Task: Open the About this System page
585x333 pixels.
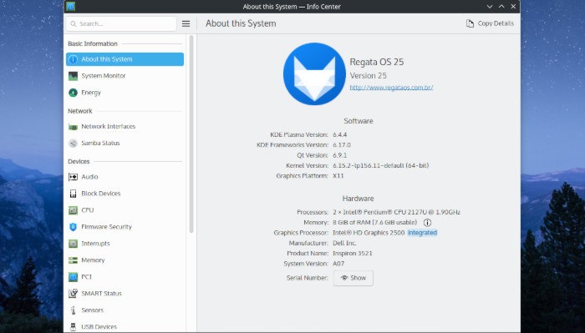Action: tap(125, 59)
